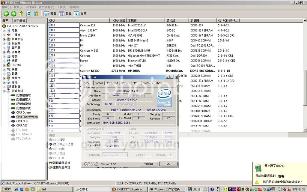Viewport: 307px width, 192px height.
Task: Switch to the 選單 sidebar tab
Action: [x=6, y=20]
